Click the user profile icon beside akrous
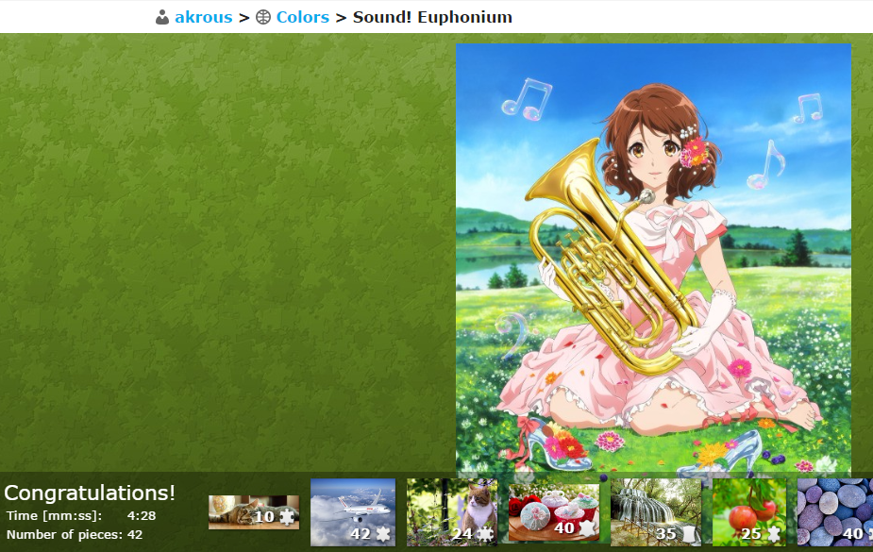 click(x=162, y=17)
